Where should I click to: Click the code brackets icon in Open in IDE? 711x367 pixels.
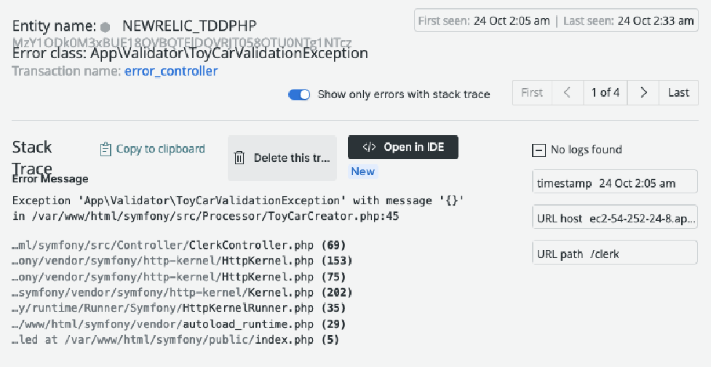click(x=369, y=148)
